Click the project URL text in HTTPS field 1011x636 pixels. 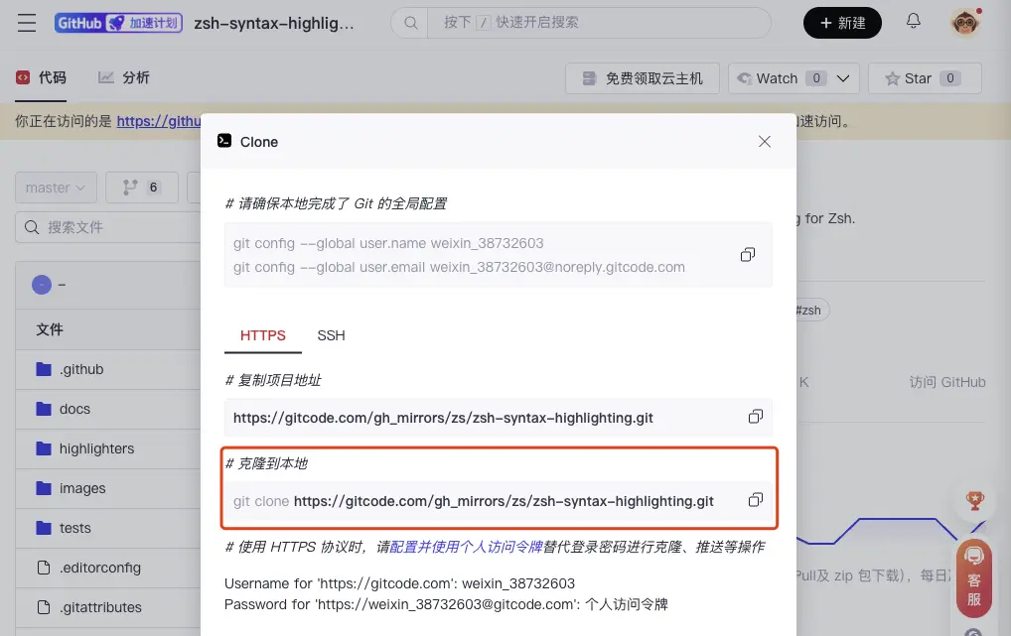[443, 418]
